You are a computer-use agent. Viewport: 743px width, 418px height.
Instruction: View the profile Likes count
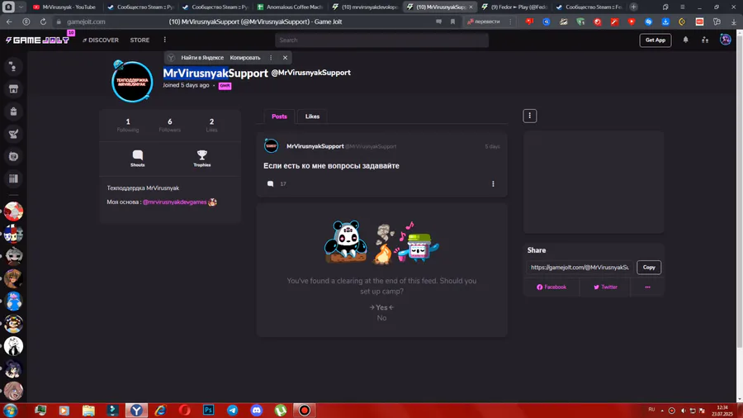211,125
